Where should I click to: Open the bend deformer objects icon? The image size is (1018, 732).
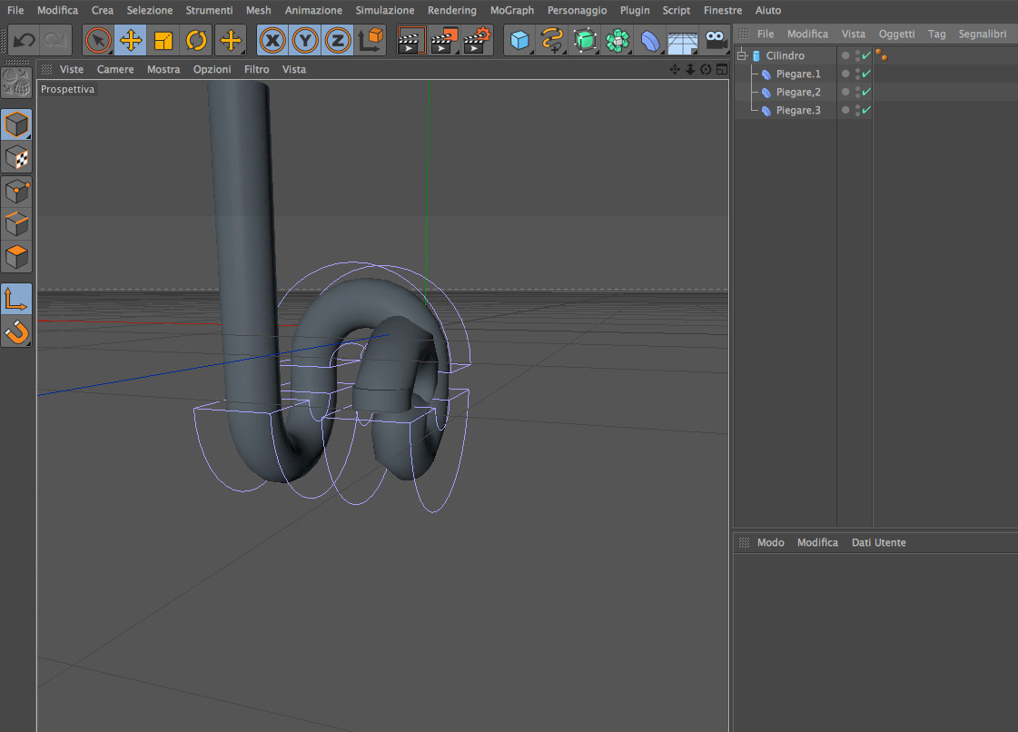pos(650,41)
